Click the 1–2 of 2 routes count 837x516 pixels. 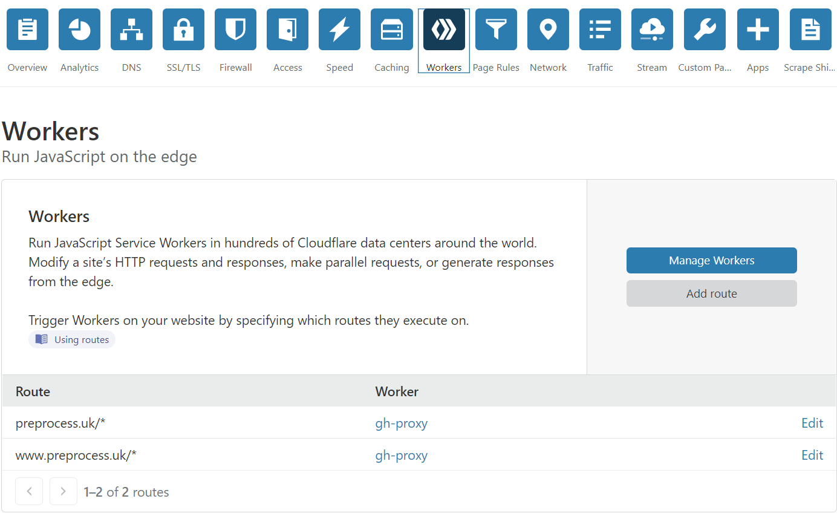tap(126, 492)
